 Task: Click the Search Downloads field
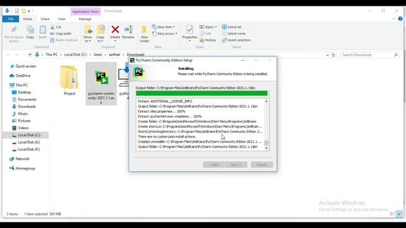pyautogui.click(x=369, y=55)
